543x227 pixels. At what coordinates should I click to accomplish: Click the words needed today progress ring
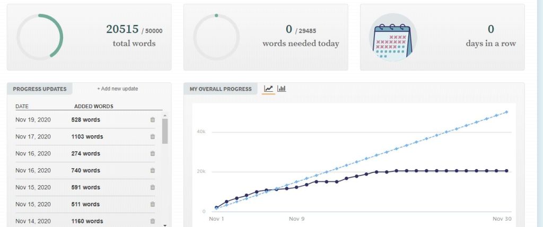pyautogui.click(x=216, y=37)
